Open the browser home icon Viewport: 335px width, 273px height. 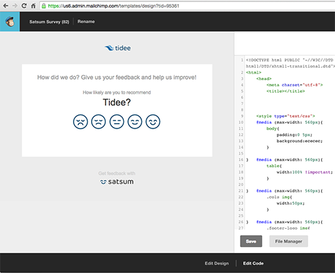[x=33, y=6]
